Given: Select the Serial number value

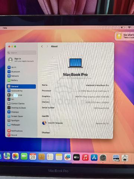Looking at the screenshot, I should pos(101,108).
